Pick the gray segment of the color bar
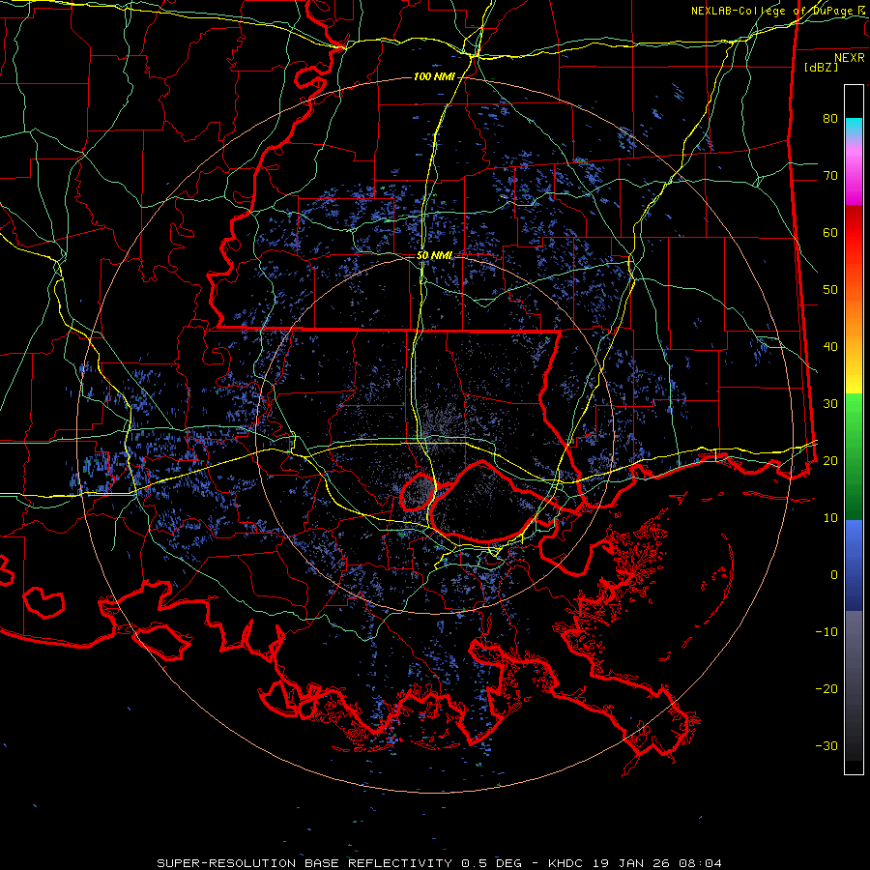 pos(854,685)
